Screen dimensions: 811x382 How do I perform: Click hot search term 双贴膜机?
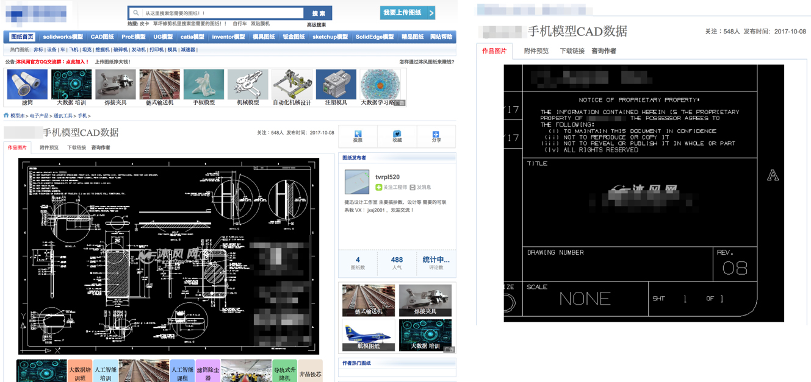tap(260, 24)
